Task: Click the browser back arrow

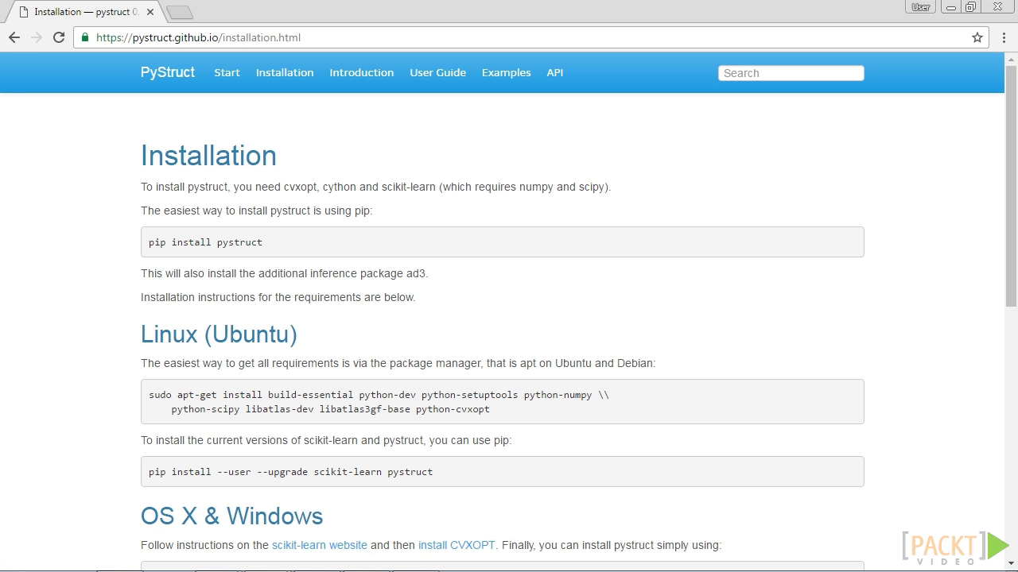Action: coord(14,37)
